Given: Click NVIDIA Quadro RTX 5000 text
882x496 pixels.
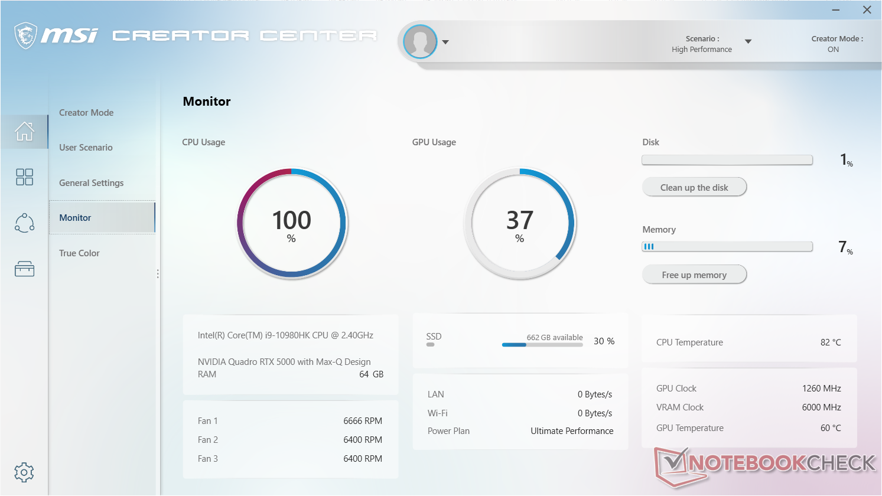Looking at the screenshot, I should (284, 362).
